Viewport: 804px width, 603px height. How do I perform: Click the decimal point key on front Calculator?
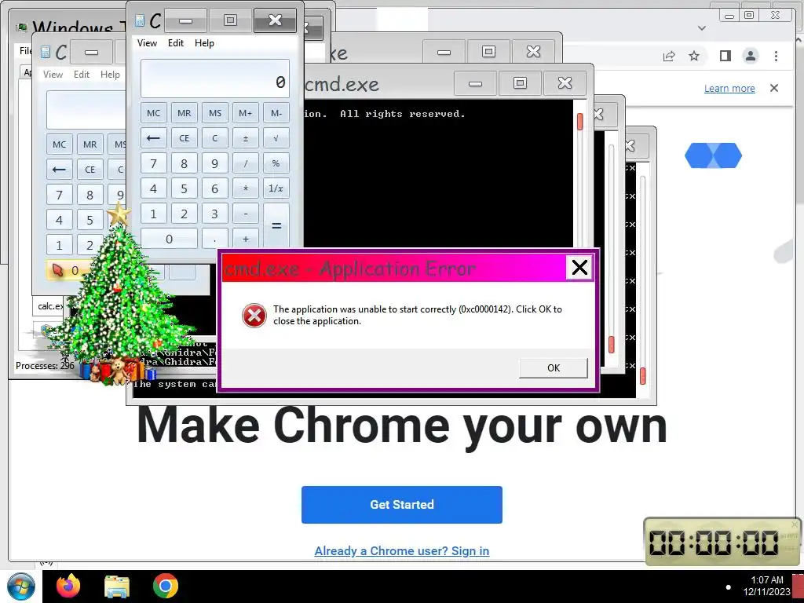coord(215,239)
